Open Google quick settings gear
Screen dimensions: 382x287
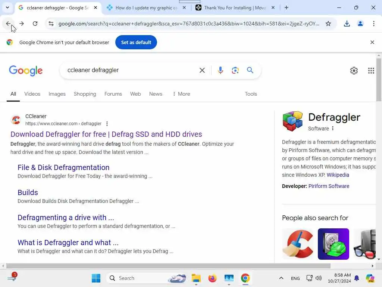[354, 71]
